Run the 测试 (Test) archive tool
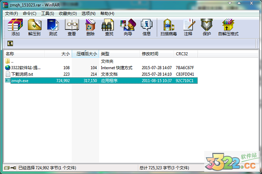Image resolution: width=262 pixels, height=174 pixels. [x=53, y=27]
